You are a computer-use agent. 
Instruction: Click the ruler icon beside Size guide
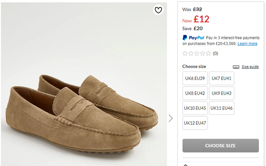pos(236,67)
